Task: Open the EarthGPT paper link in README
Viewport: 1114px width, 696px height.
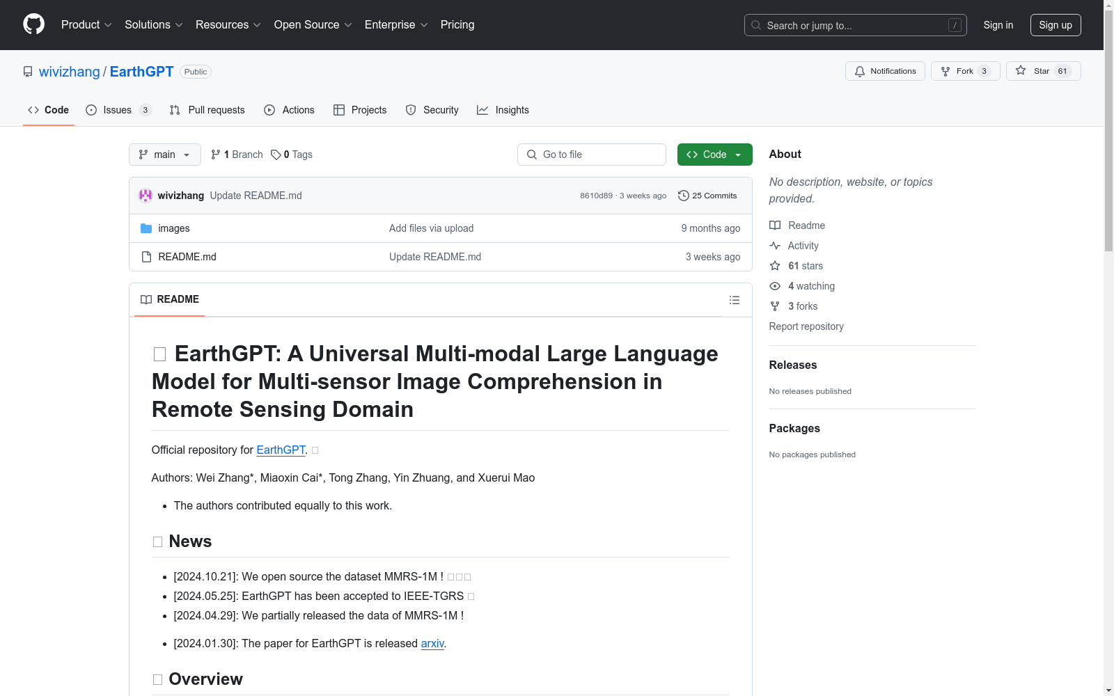Action: pos(281,450)
